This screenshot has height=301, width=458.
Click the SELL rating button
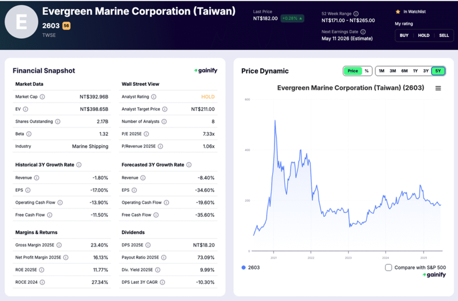click(443, 35)
